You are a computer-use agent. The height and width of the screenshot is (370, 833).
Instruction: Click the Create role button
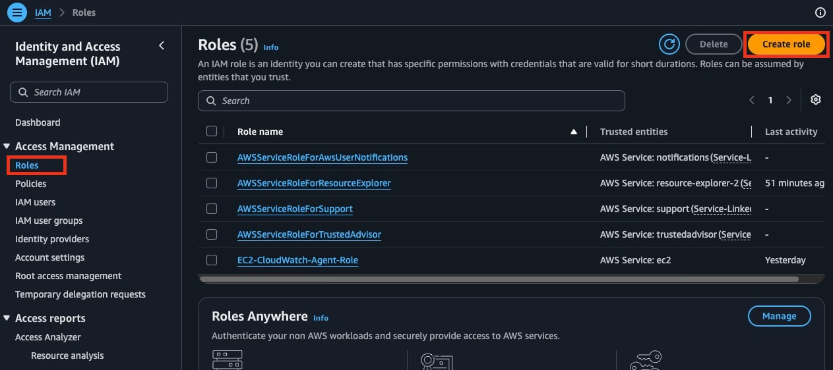point(786,44)
